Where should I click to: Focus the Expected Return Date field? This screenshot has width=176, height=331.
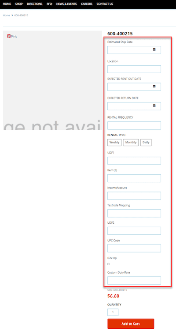coord(134,106)
